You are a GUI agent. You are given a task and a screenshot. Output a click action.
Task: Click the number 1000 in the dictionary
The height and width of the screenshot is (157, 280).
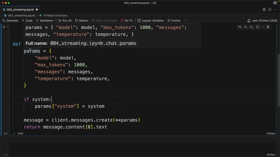[x=79, y=65]
